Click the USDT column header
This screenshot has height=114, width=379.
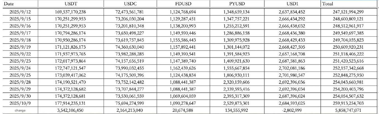pyautogui.click(x=70, y=4)
